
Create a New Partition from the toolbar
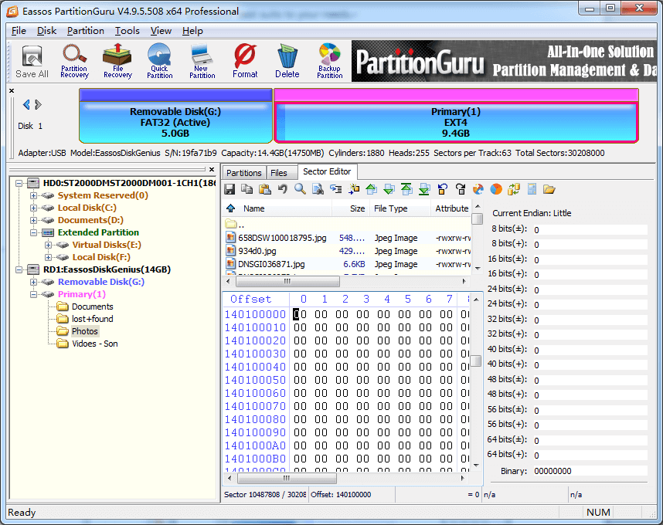[x=202, y=62]
